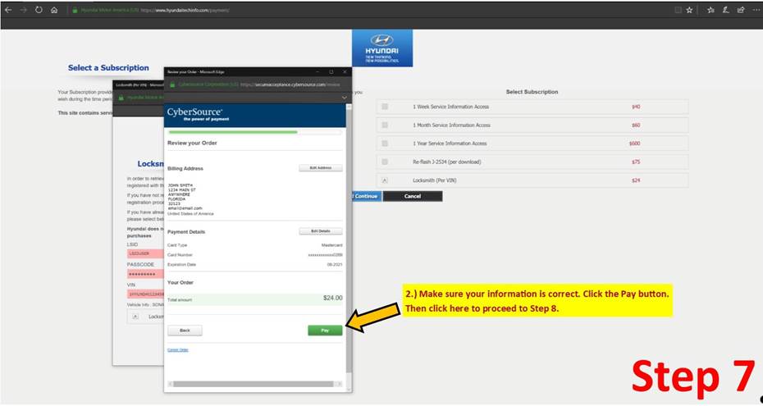The image size is (763, 406).
Task: Toggle the Locksmith checkbox in the back popup
Action: click(135, 317)
